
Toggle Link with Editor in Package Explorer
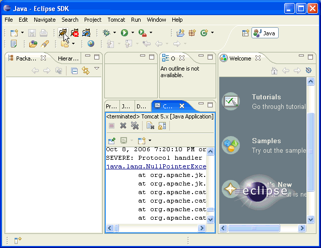(85, 71)
